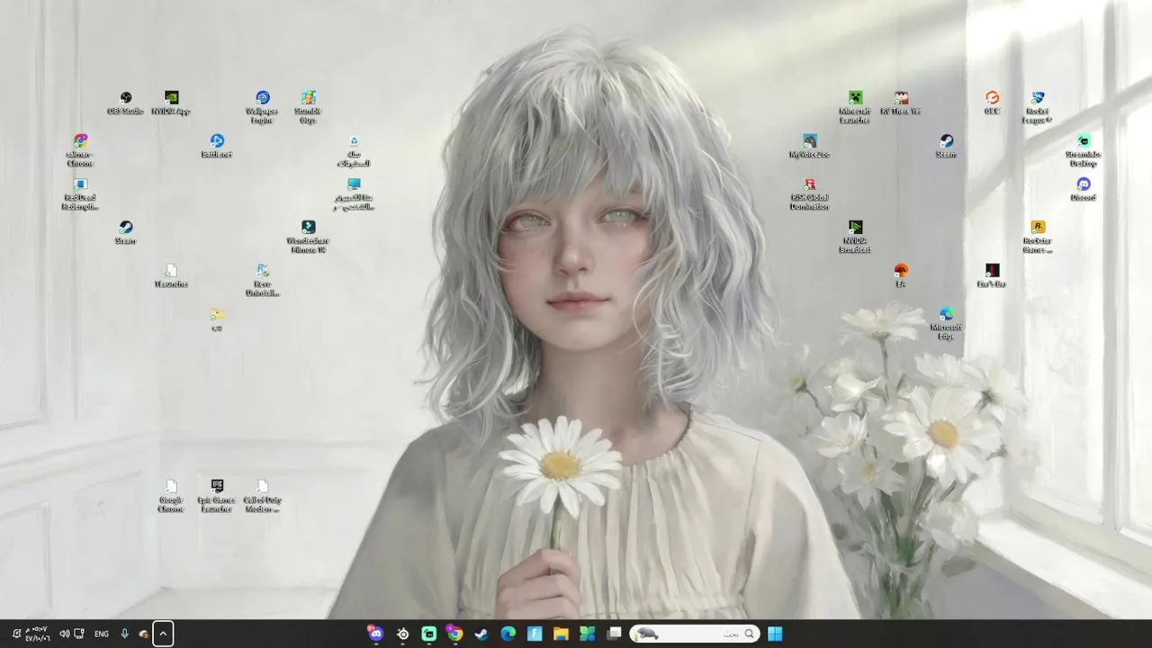Open Streamlabs green taskbar icon
This screenshot has height=648, width=1152.
429,634
